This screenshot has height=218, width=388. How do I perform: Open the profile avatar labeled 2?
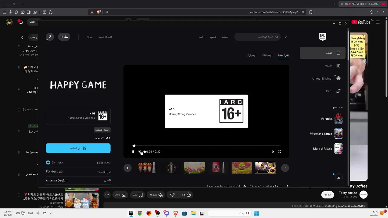pyautogui.click(x=50, y=37)
